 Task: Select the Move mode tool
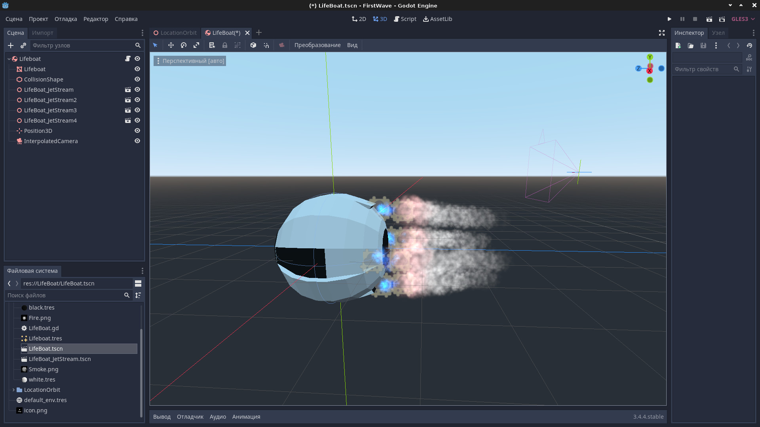point(171,45)
